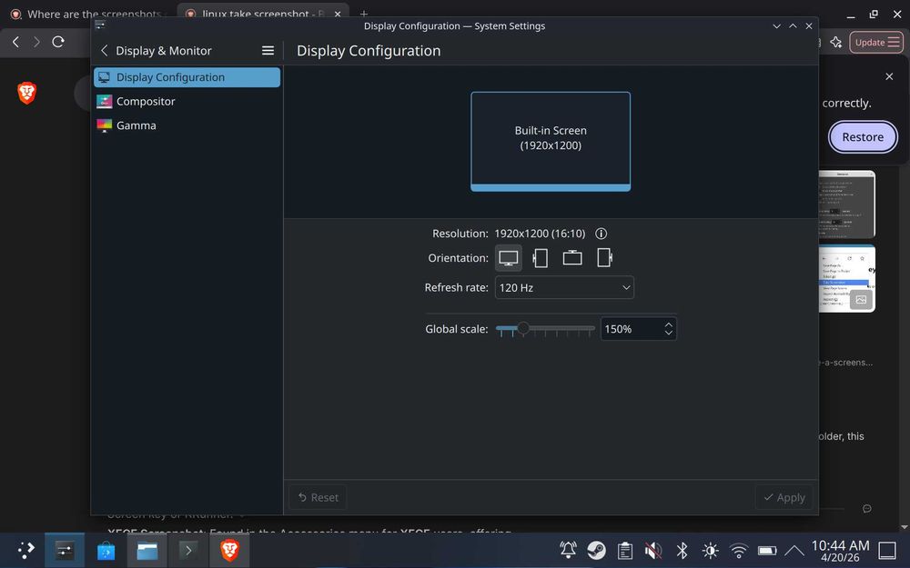Reload the Brave browser page
The height and width of the screenshot is (568, 910).
58,42
